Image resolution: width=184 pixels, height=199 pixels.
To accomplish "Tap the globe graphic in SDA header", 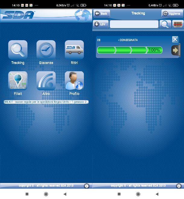I will pyautogui.click(x=83, y=15).
